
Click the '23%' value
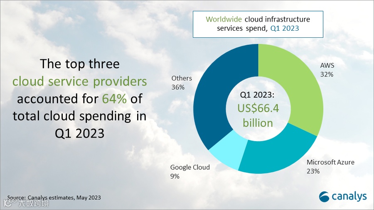click(x=313, y=171)
